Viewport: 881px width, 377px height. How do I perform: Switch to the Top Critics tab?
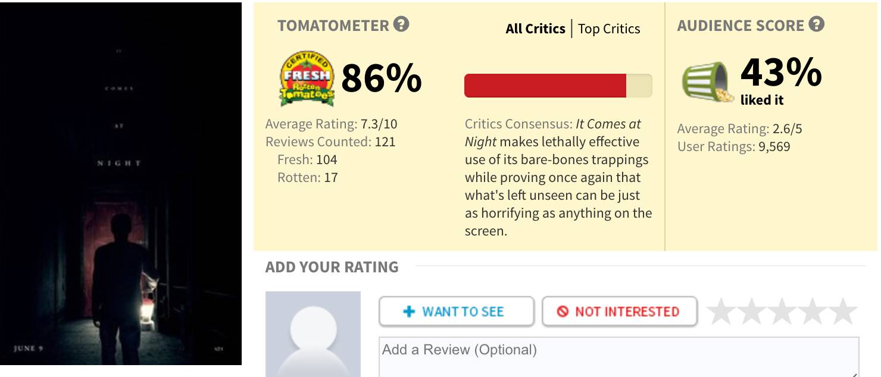pyautogui.click(x=609, y=29)
